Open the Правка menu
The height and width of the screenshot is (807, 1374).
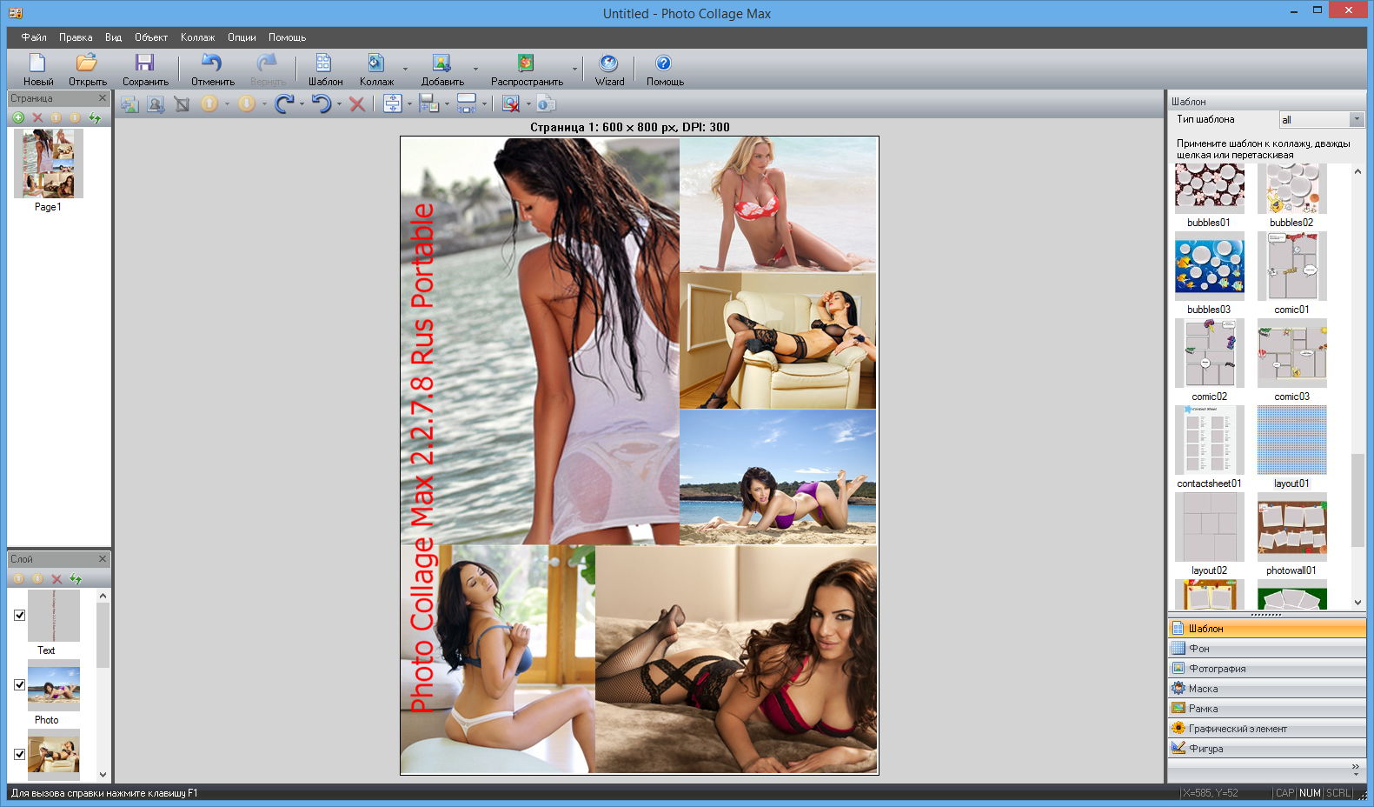tap(76, 37)
